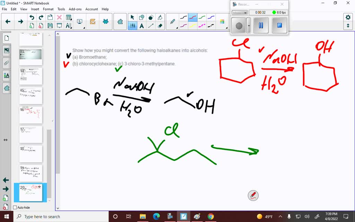Open the Add-ons menu
355x222 pixels.
(75, 9)
